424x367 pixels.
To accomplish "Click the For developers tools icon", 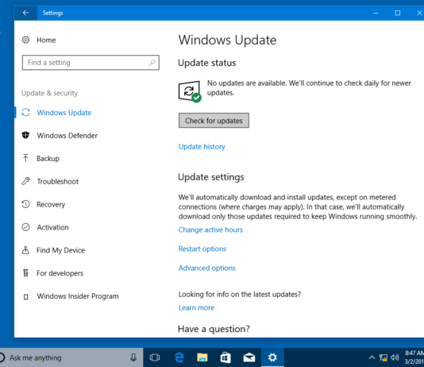I will [25, 273].
